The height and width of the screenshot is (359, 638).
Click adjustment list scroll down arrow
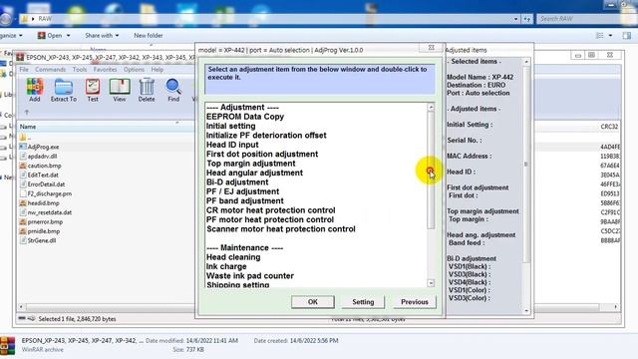point(431,283)
